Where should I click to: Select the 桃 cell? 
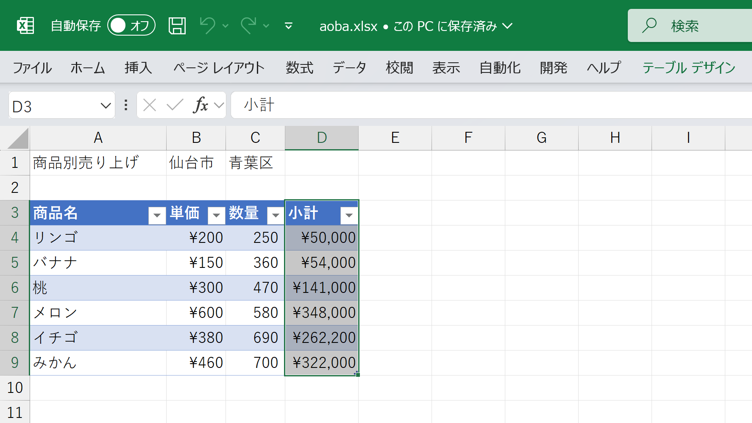(98, 288)
